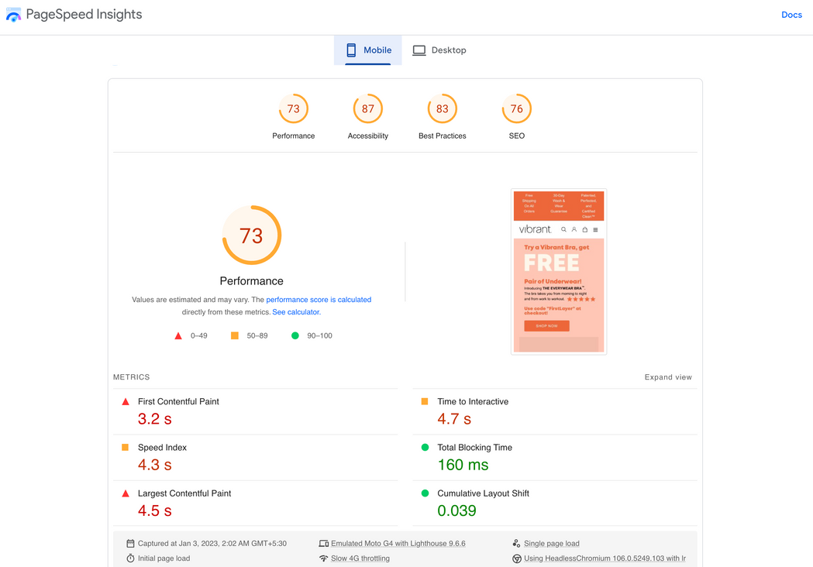Click the 'Using HeadlessChromium' info item
The height and width of the screenshot is (567, 813).
click(x=605, y=558)
